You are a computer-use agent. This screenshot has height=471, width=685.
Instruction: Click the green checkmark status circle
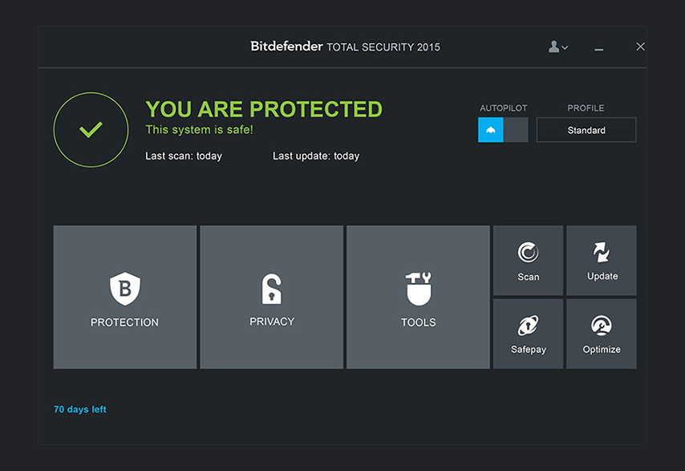91,130
